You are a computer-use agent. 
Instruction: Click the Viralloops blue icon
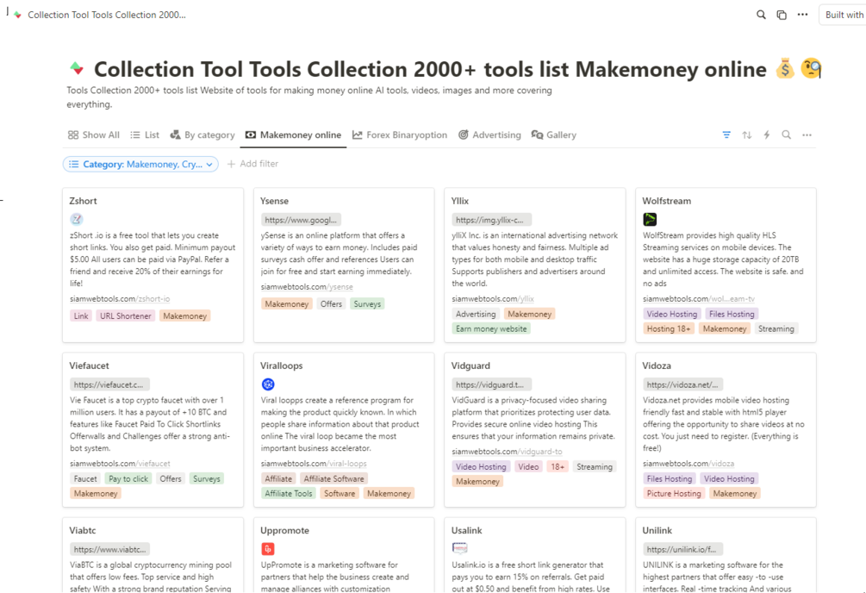coord(268,384)
